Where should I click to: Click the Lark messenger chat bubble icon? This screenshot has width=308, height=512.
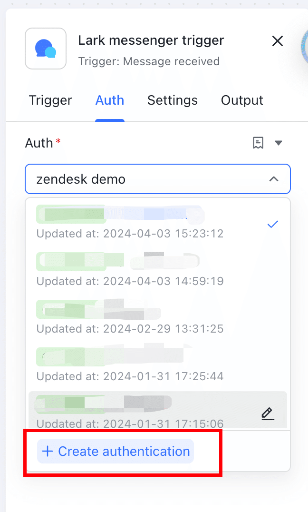tap(46, 49)
